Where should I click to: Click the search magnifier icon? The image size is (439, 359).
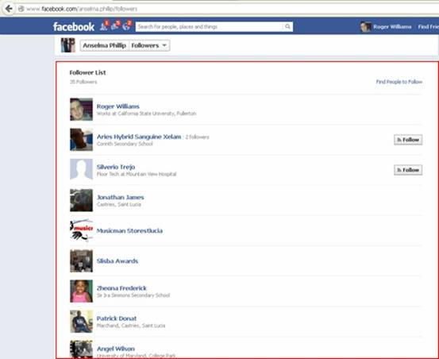pyautogui.click(x=287, y=26)
